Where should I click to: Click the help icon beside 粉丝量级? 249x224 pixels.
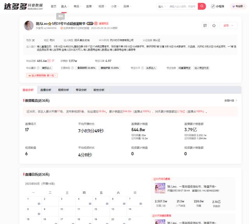(x=38, y=68)
